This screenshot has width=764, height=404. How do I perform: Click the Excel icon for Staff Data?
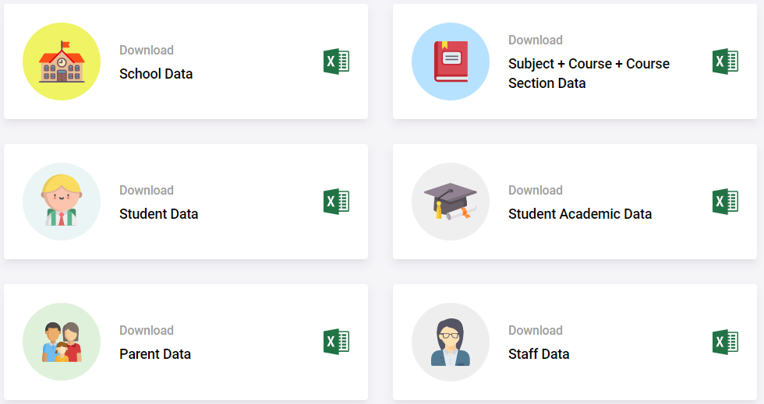click(x=726, y=342)
